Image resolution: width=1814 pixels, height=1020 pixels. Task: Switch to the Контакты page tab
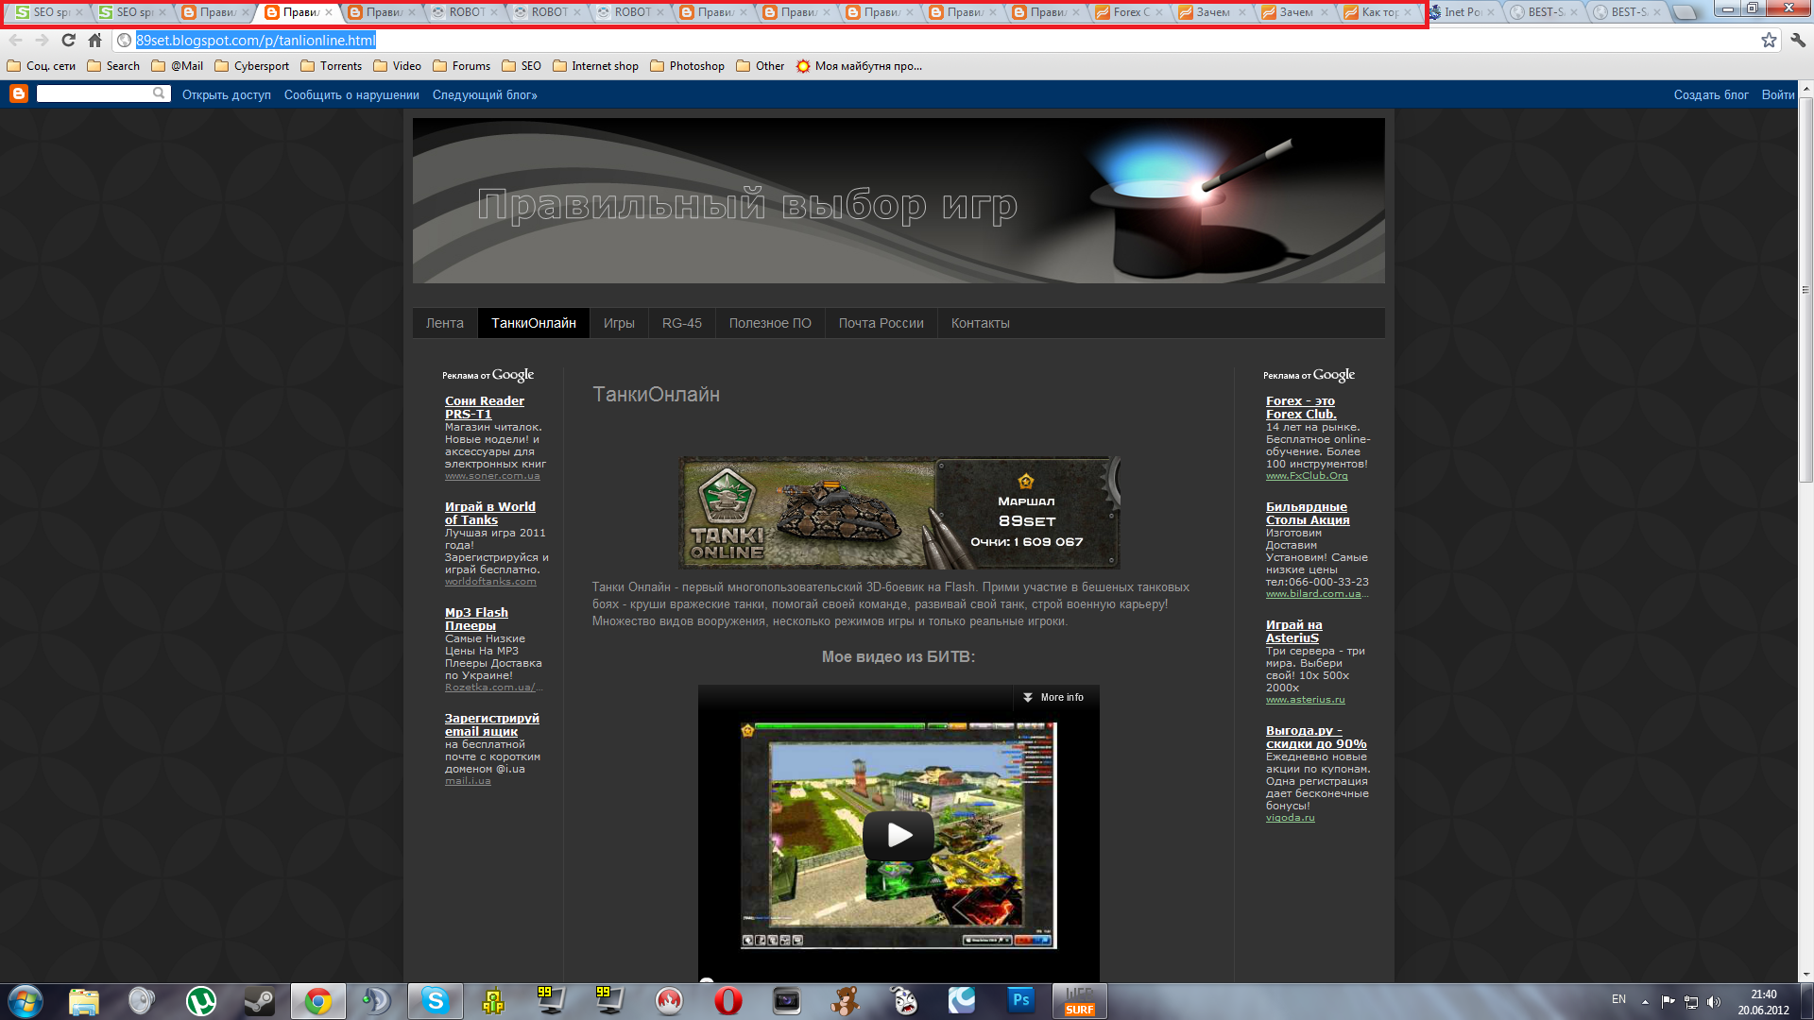980,323
